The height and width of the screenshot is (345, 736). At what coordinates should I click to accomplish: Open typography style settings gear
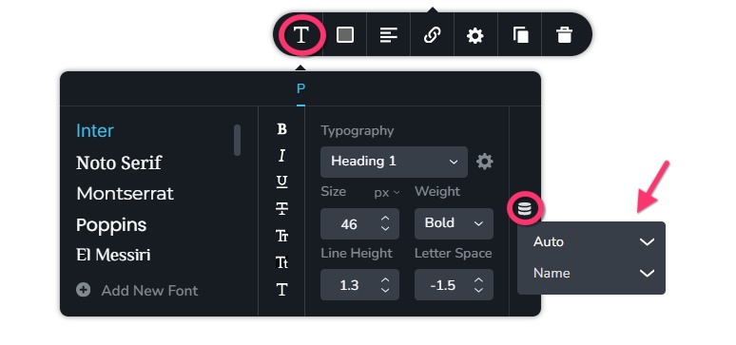[x=484, y=162]
